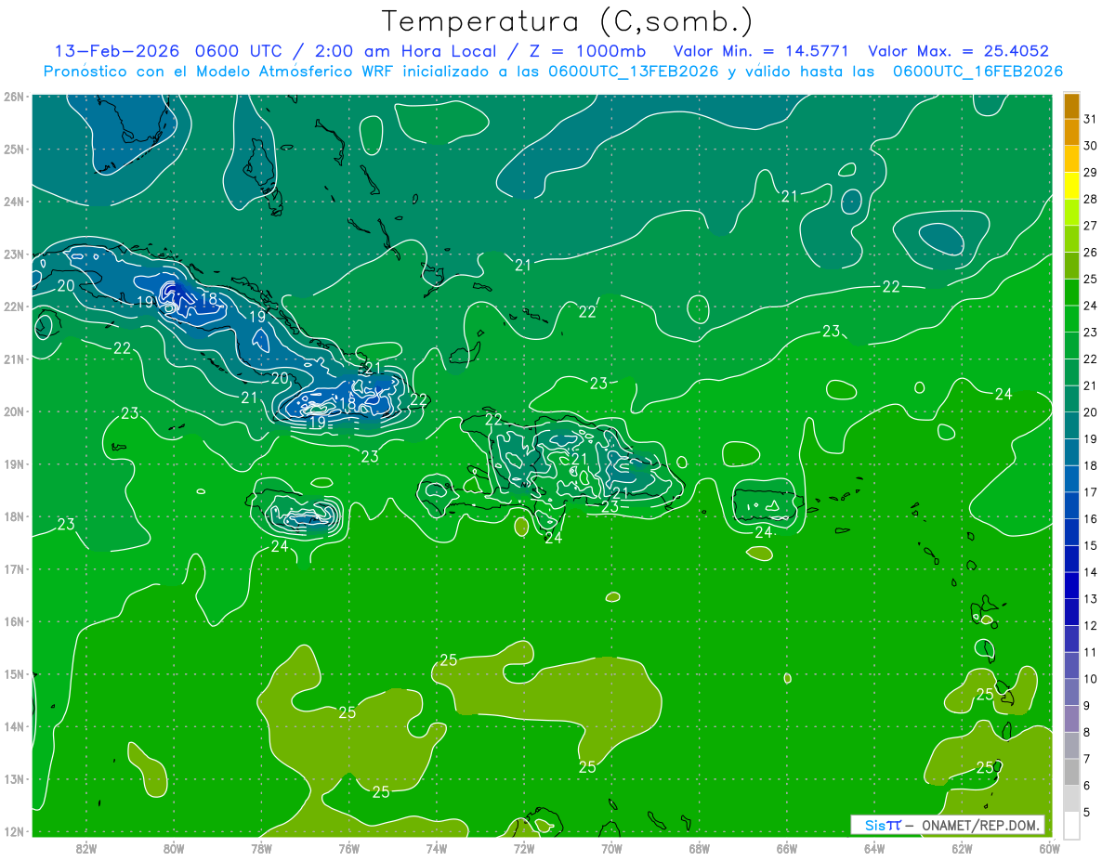The width and height of the screenshot is (1115, 861).
Task: Click the '20N' latitude axis label
Action: tap(13, 411)
